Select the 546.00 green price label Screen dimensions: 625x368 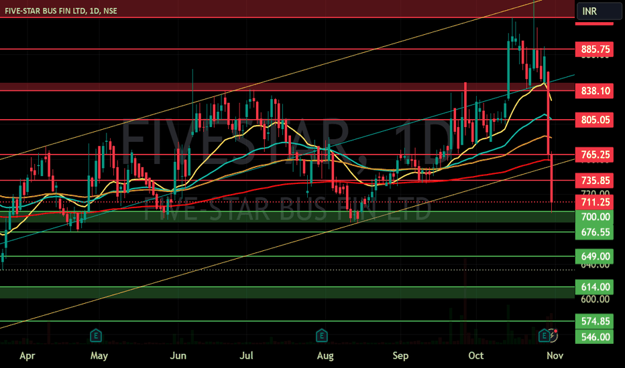[x=594, y=337]
